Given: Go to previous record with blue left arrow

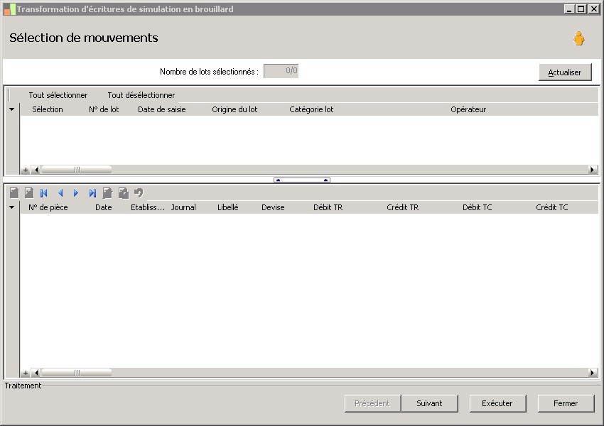Looking at the screenshot, I should pyautogui.click(x=60, y=193).
